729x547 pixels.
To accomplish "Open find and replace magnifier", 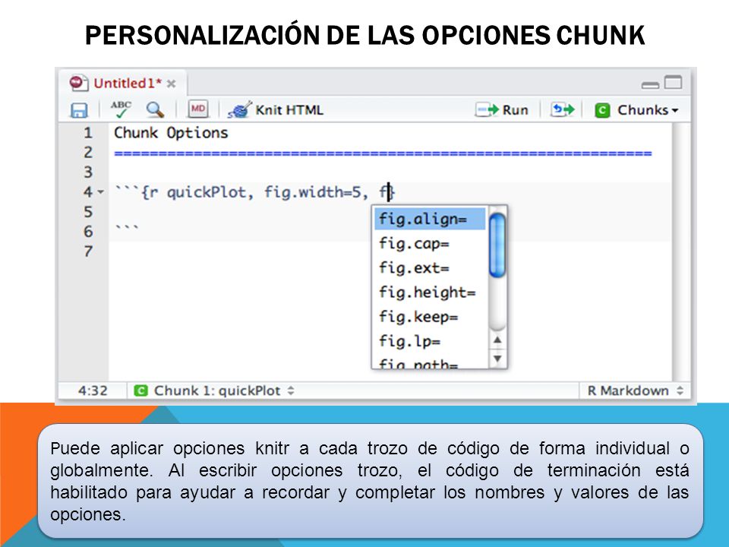I will pos(155,109).
